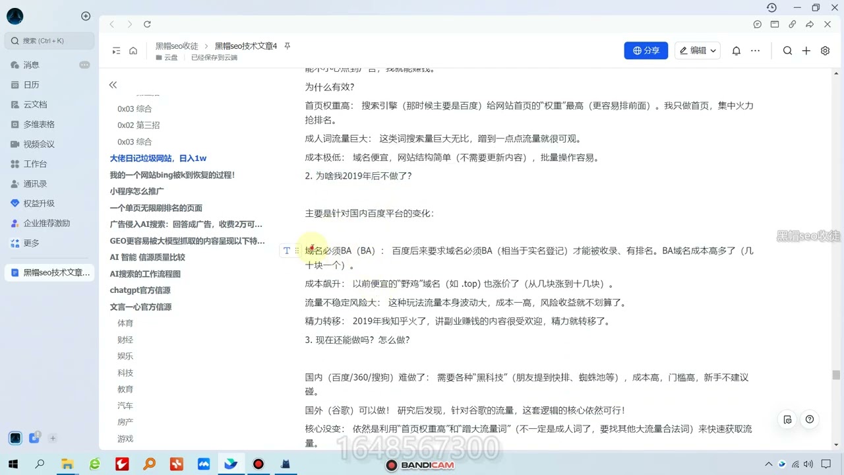
Task: Select outline heading AI 智能 信源质量比较
Action: (147, 257)
